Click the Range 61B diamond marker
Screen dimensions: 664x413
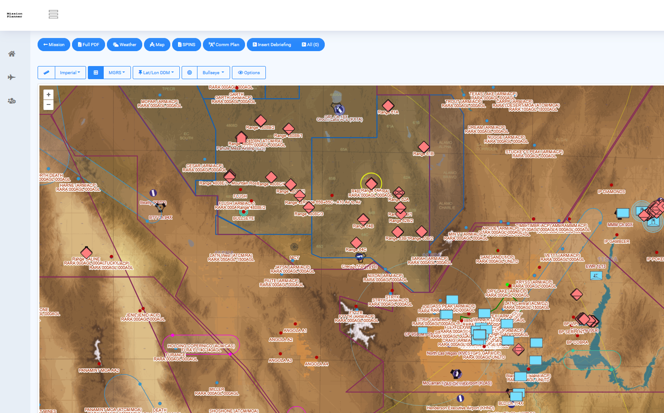423,147
